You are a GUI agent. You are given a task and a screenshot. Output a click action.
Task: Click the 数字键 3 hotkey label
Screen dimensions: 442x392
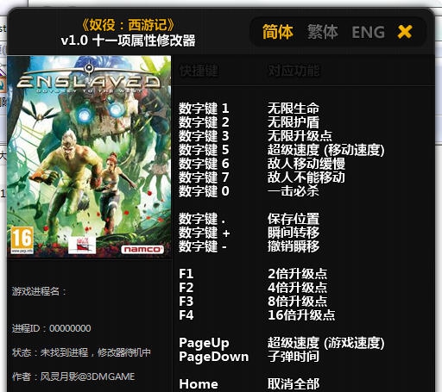(x=204, y=136)
